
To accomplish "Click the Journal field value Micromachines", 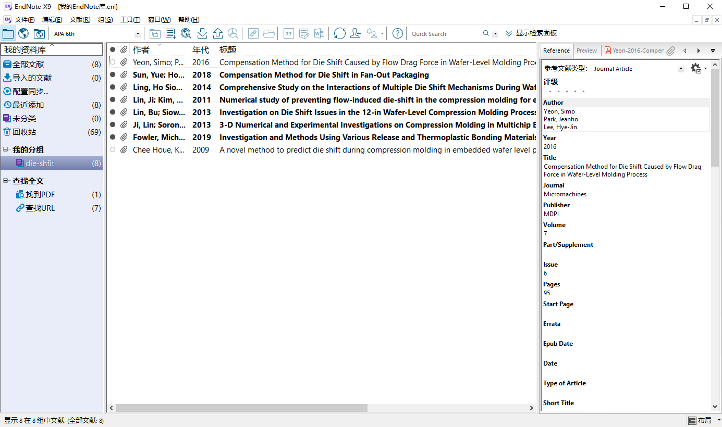I will [565, 194].
